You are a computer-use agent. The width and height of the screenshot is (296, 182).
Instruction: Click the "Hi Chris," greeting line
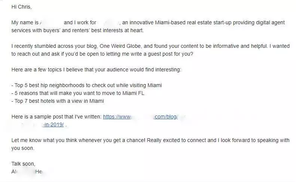[x=22, y=7]
